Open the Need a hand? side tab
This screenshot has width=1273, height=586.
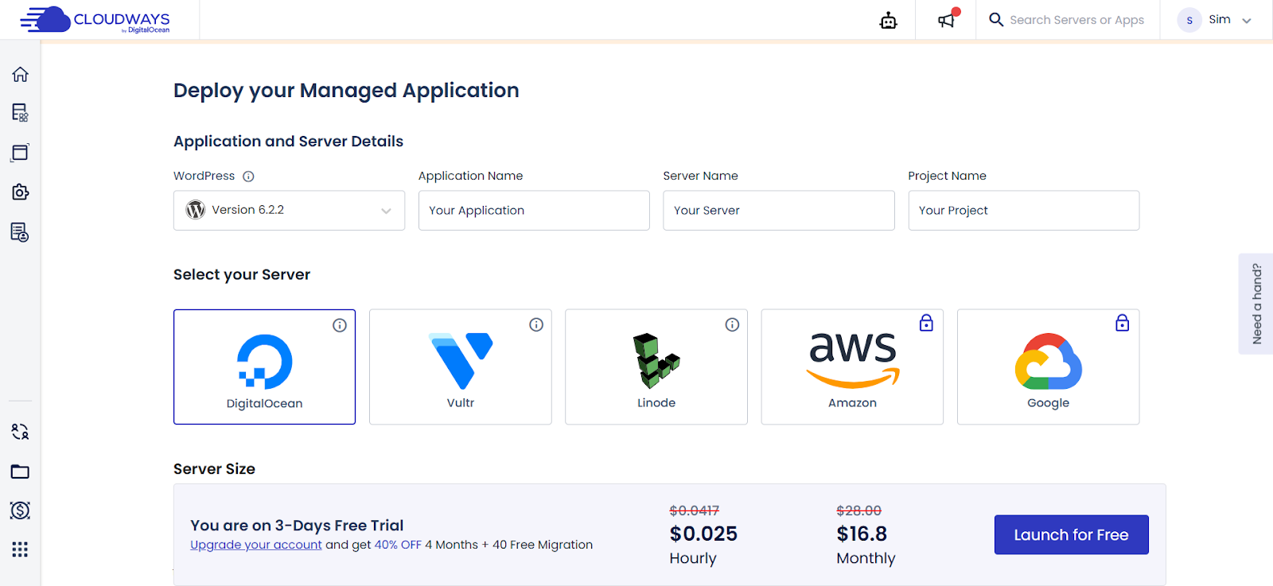click(1256, 304)
